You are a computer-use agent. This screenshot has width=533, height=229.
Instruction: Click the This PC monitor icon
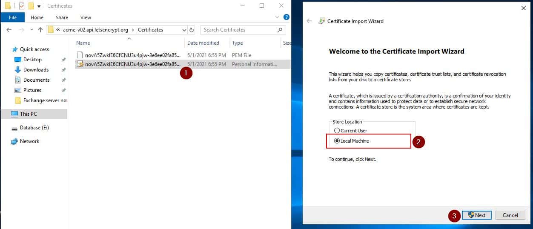tap(14, 114)
